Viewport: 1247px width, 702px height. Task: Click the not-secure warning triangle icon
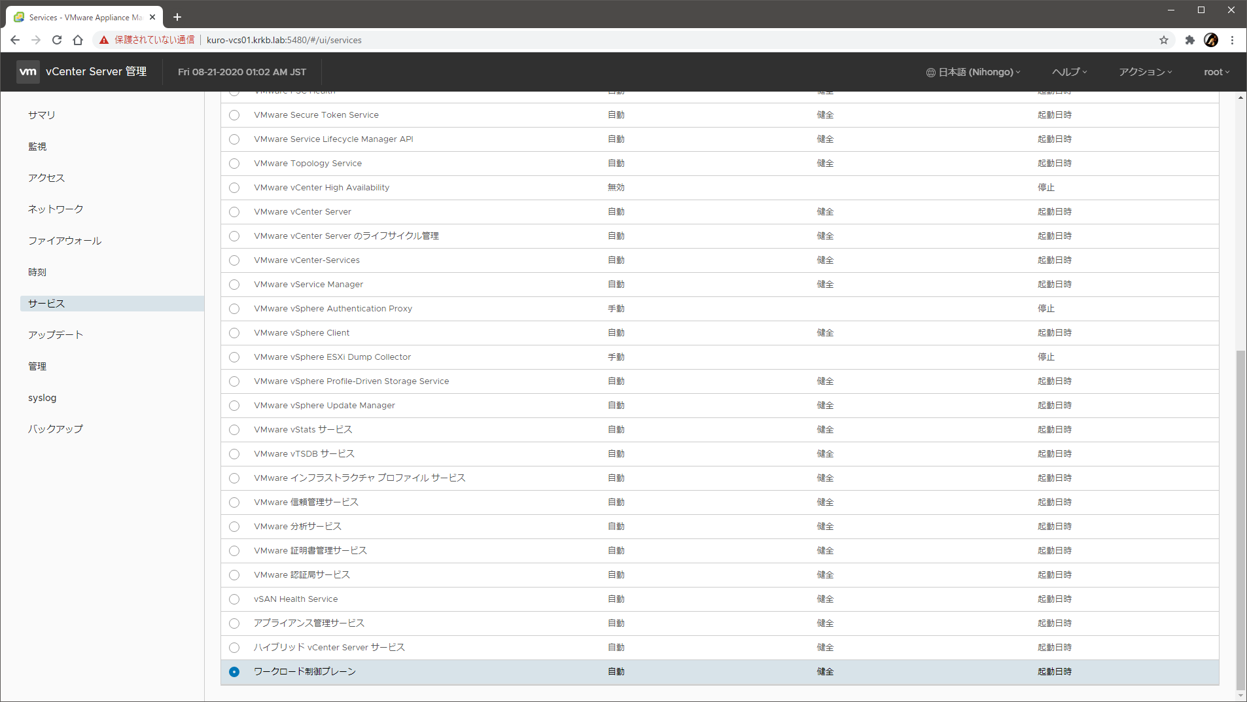(x=104, y=40)
